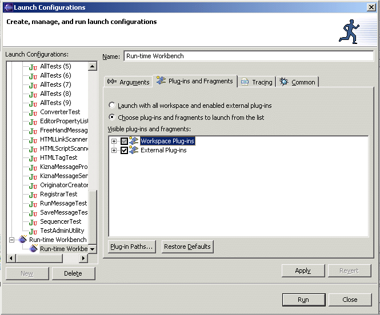Image resolution: width=380 pixels, height=315 pixels.
Task: Click the JUnit icon next to RegistrarTest
Action: tap(33, 194)
